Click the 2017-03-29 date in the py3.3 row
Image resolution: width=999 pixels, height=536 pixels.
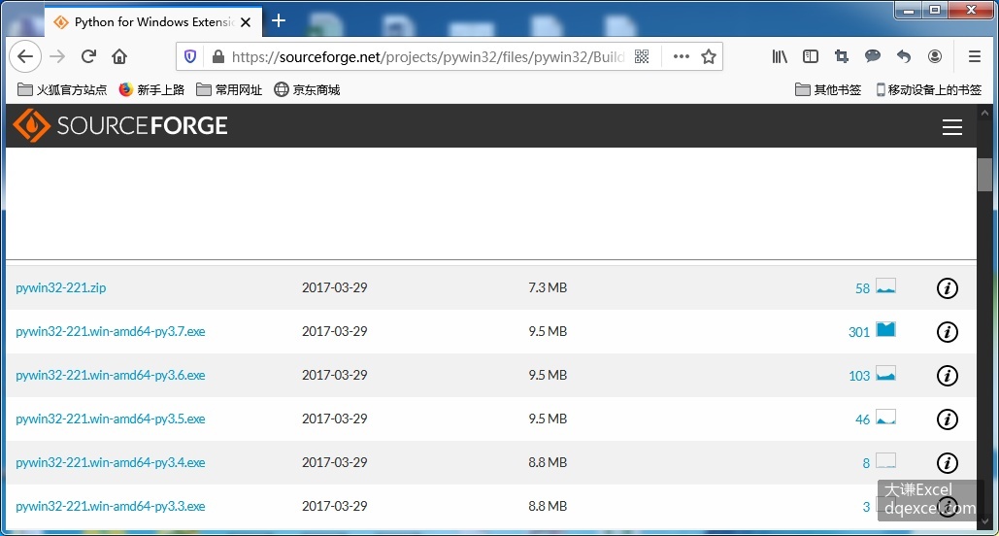tap(335, 506)
